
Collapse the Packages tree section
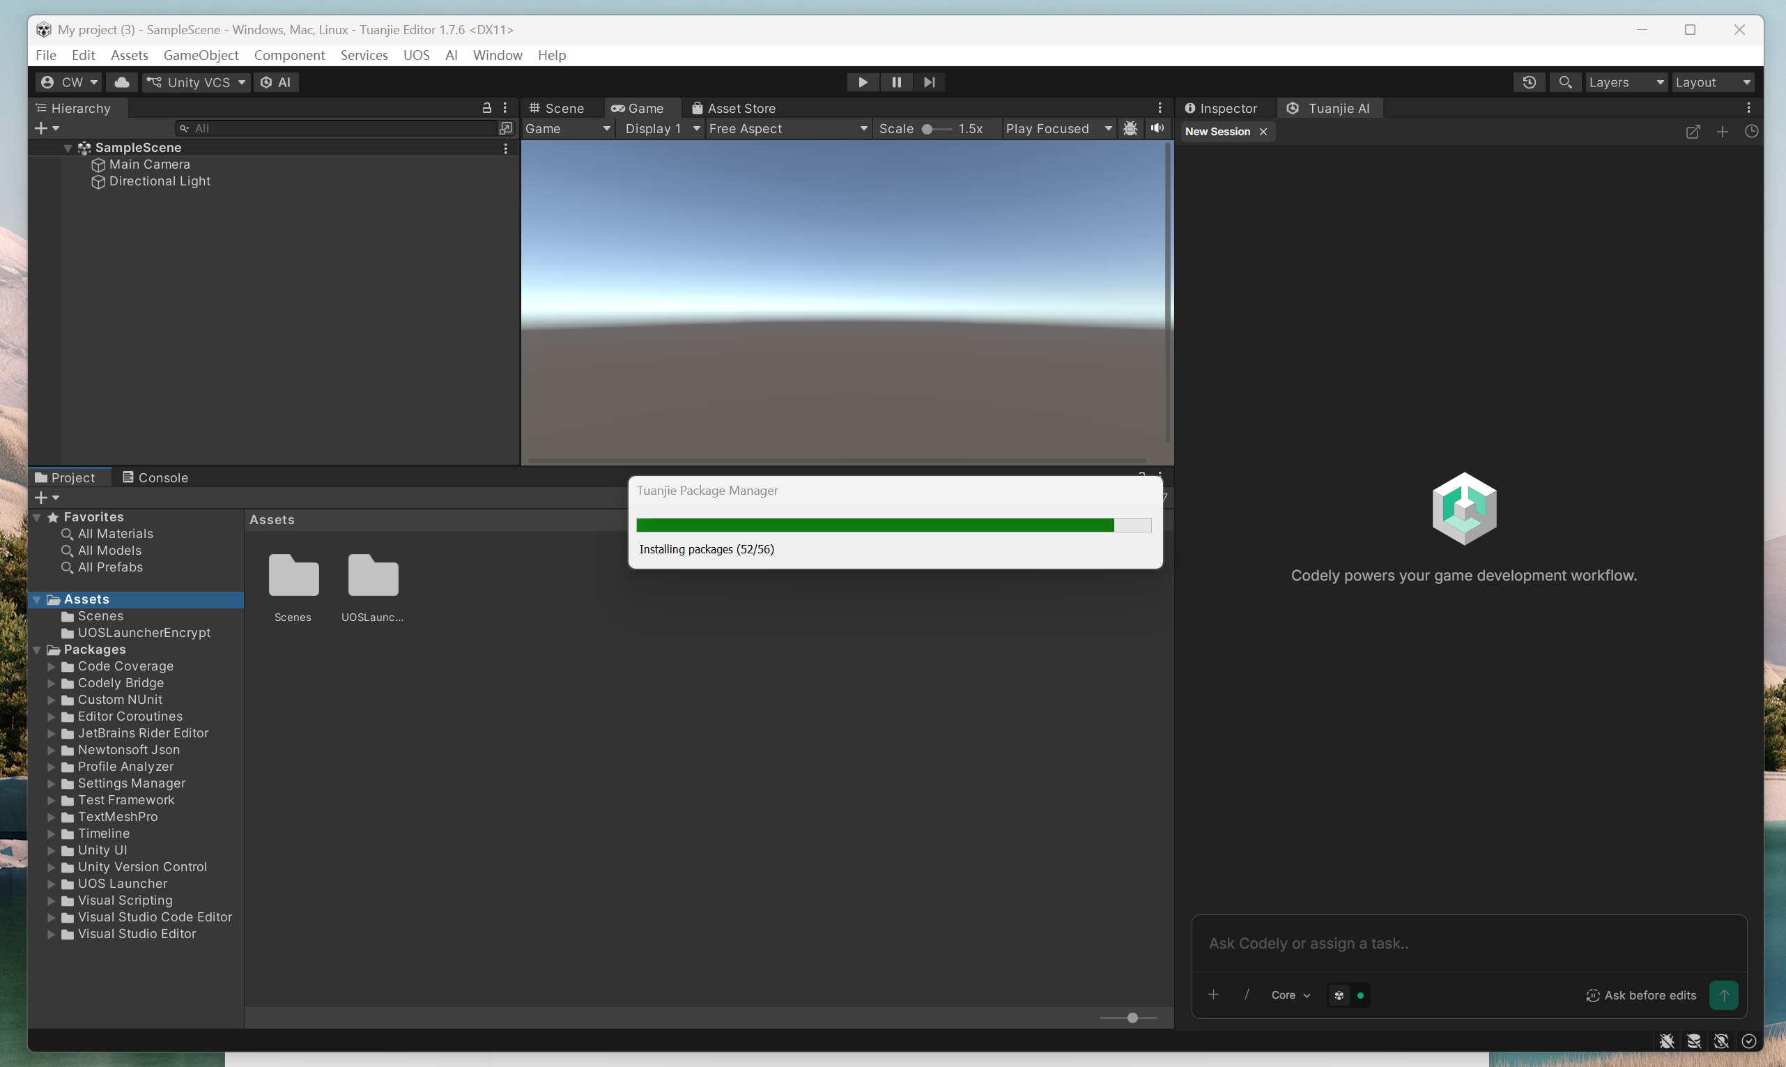coord(37,650)
